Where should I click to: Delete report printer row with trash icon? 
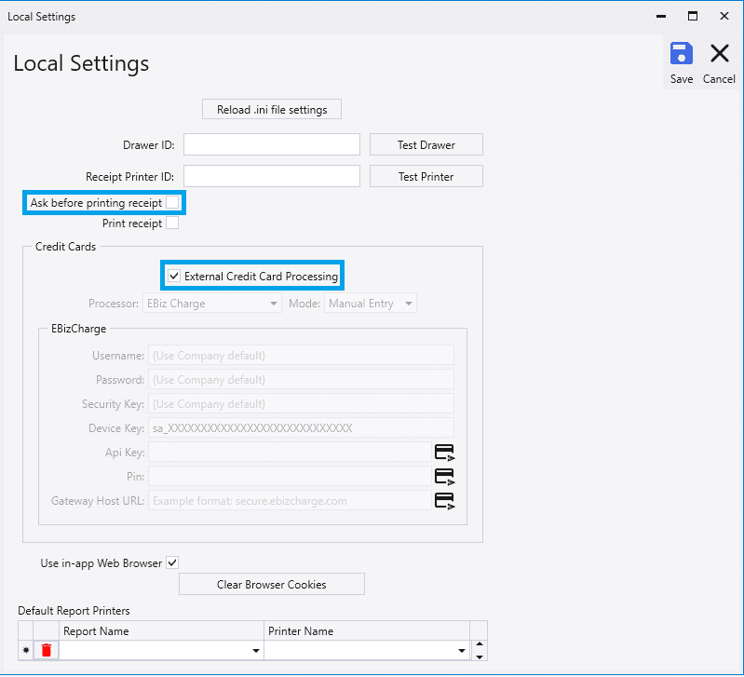point(47,650)
